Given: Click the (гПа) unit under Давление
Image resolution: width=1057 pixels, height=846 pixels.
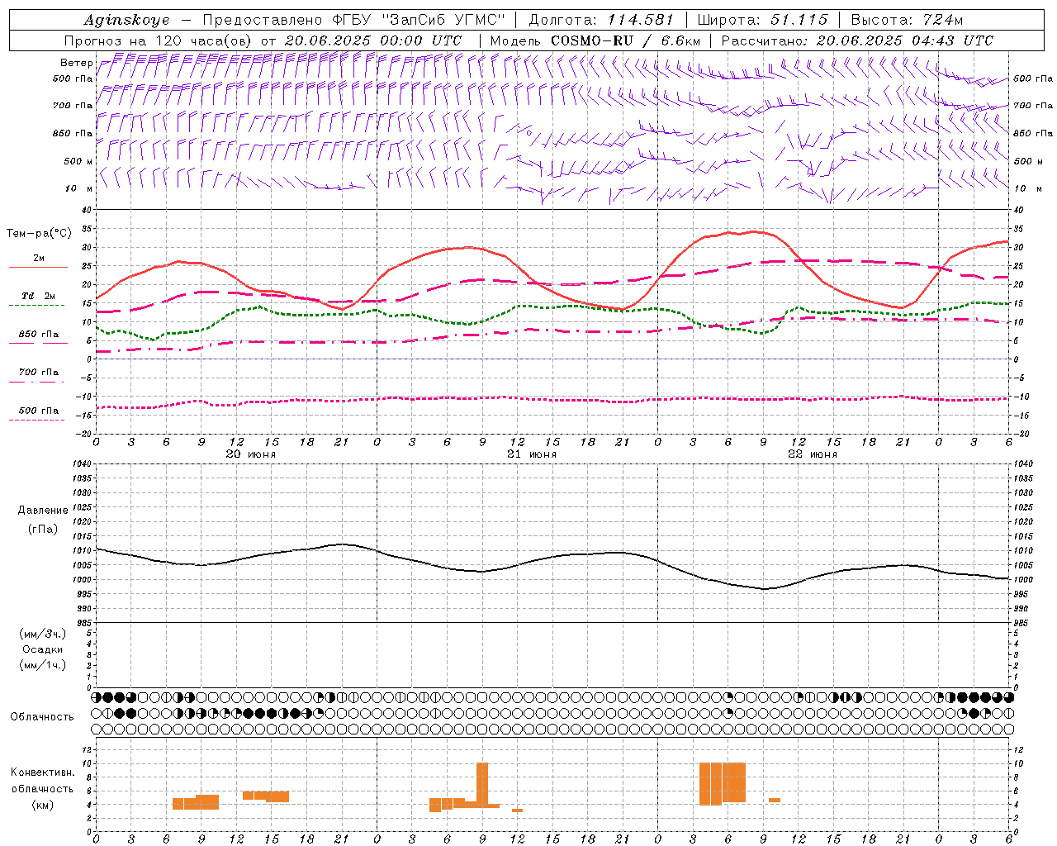Looking at the screenshot, I should click(43, 529).
